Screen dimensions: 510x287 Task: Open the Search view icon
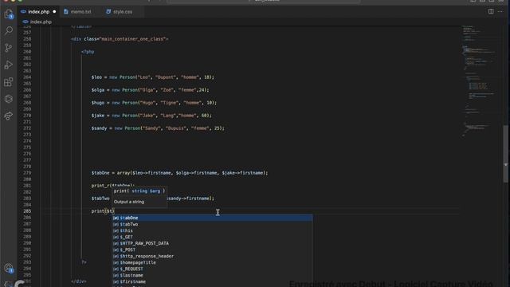pyautogui.click(x=9, y=30)
